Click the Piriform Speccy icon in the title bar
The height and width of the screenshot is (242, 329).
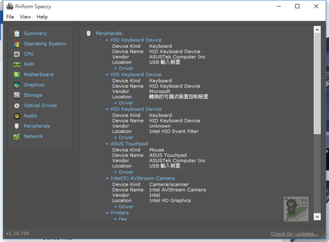[x=10, y=6]
